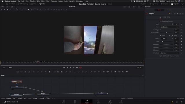Toggle the Spline editor button

(x=144, y=4)
